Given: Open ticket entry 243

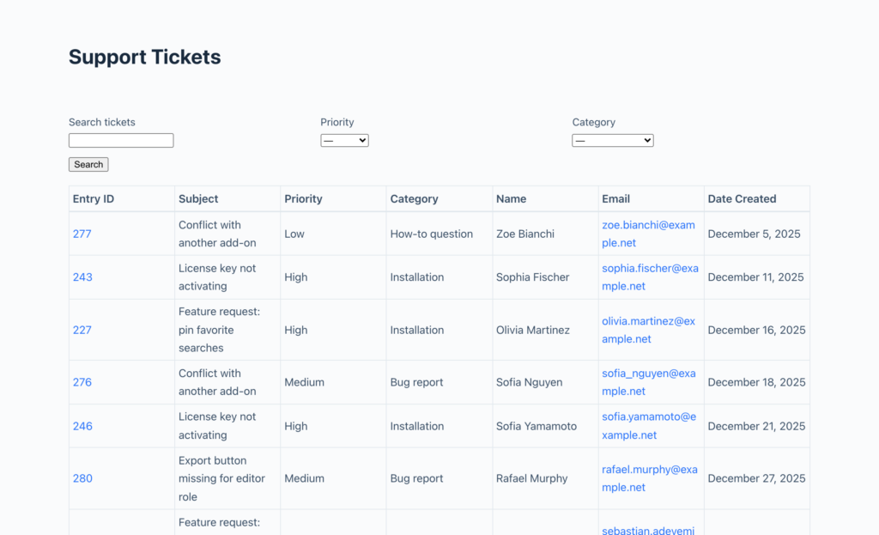Looking at the screenshot, I should click(82, 277).
